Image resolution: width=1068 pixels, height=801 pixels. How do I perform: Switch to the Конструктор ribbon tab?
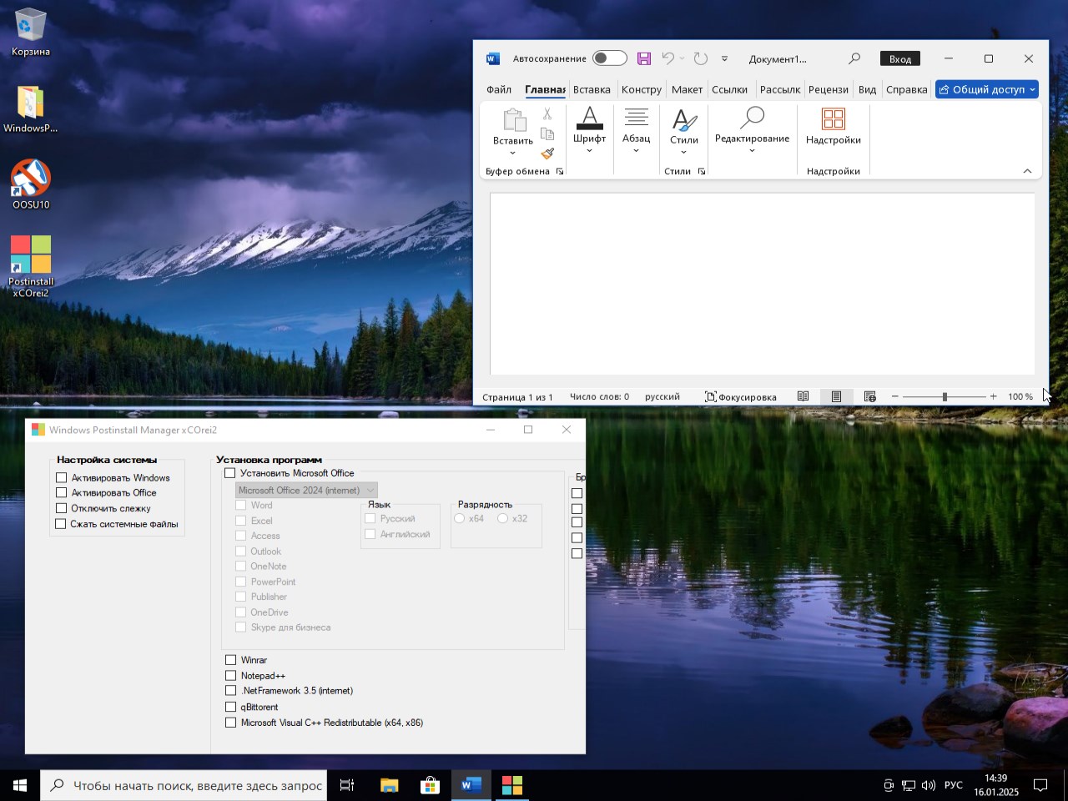[x=642, y=89]
